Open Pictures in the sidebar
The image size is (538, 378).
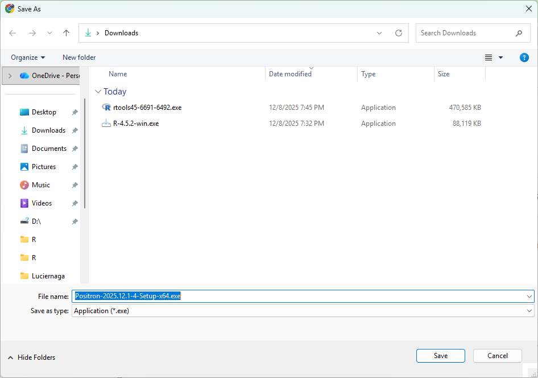[x=44, y=167]
